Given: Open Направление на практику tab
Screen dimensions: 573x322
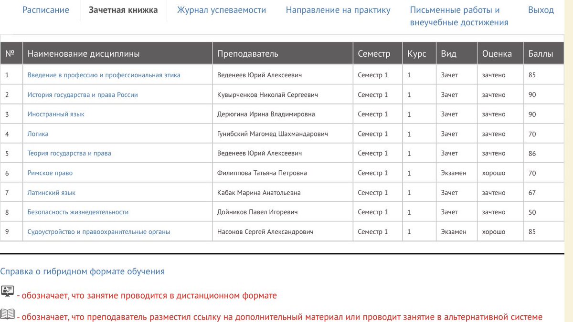Looking at the screenshot, I should click(338, 10).
